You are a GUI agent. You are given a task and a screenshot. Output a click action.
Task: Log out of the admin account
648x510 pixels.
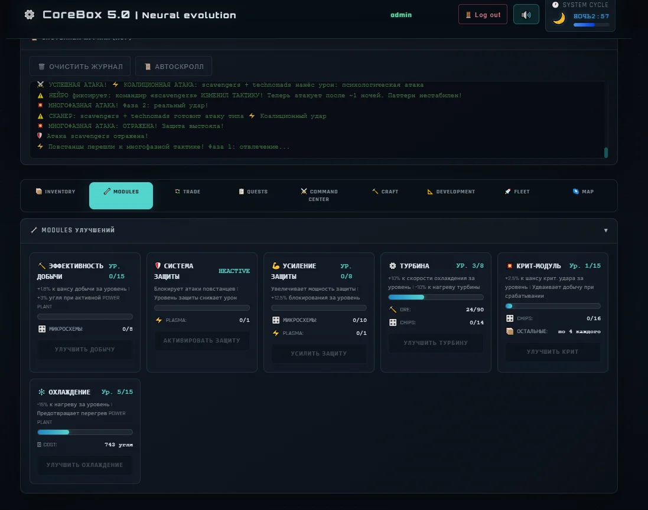pos(483,14)
